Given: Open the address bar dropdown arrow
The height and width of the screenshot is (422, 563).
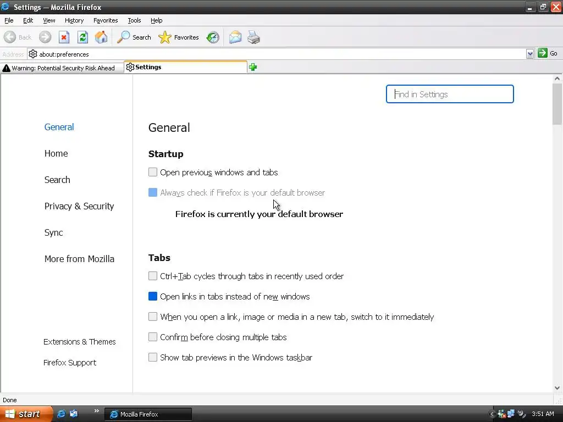Looking at the screenshot, I should 530,54.
